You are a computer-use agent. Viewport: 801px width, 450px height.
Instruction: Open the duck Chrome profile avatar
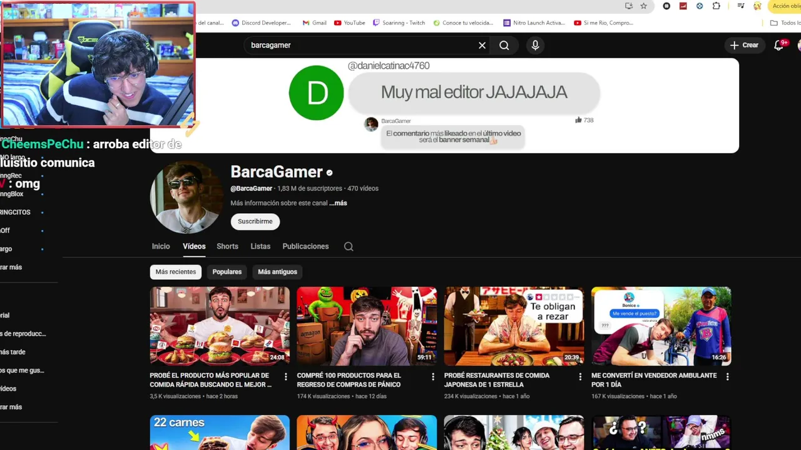[x=757, y=6]
